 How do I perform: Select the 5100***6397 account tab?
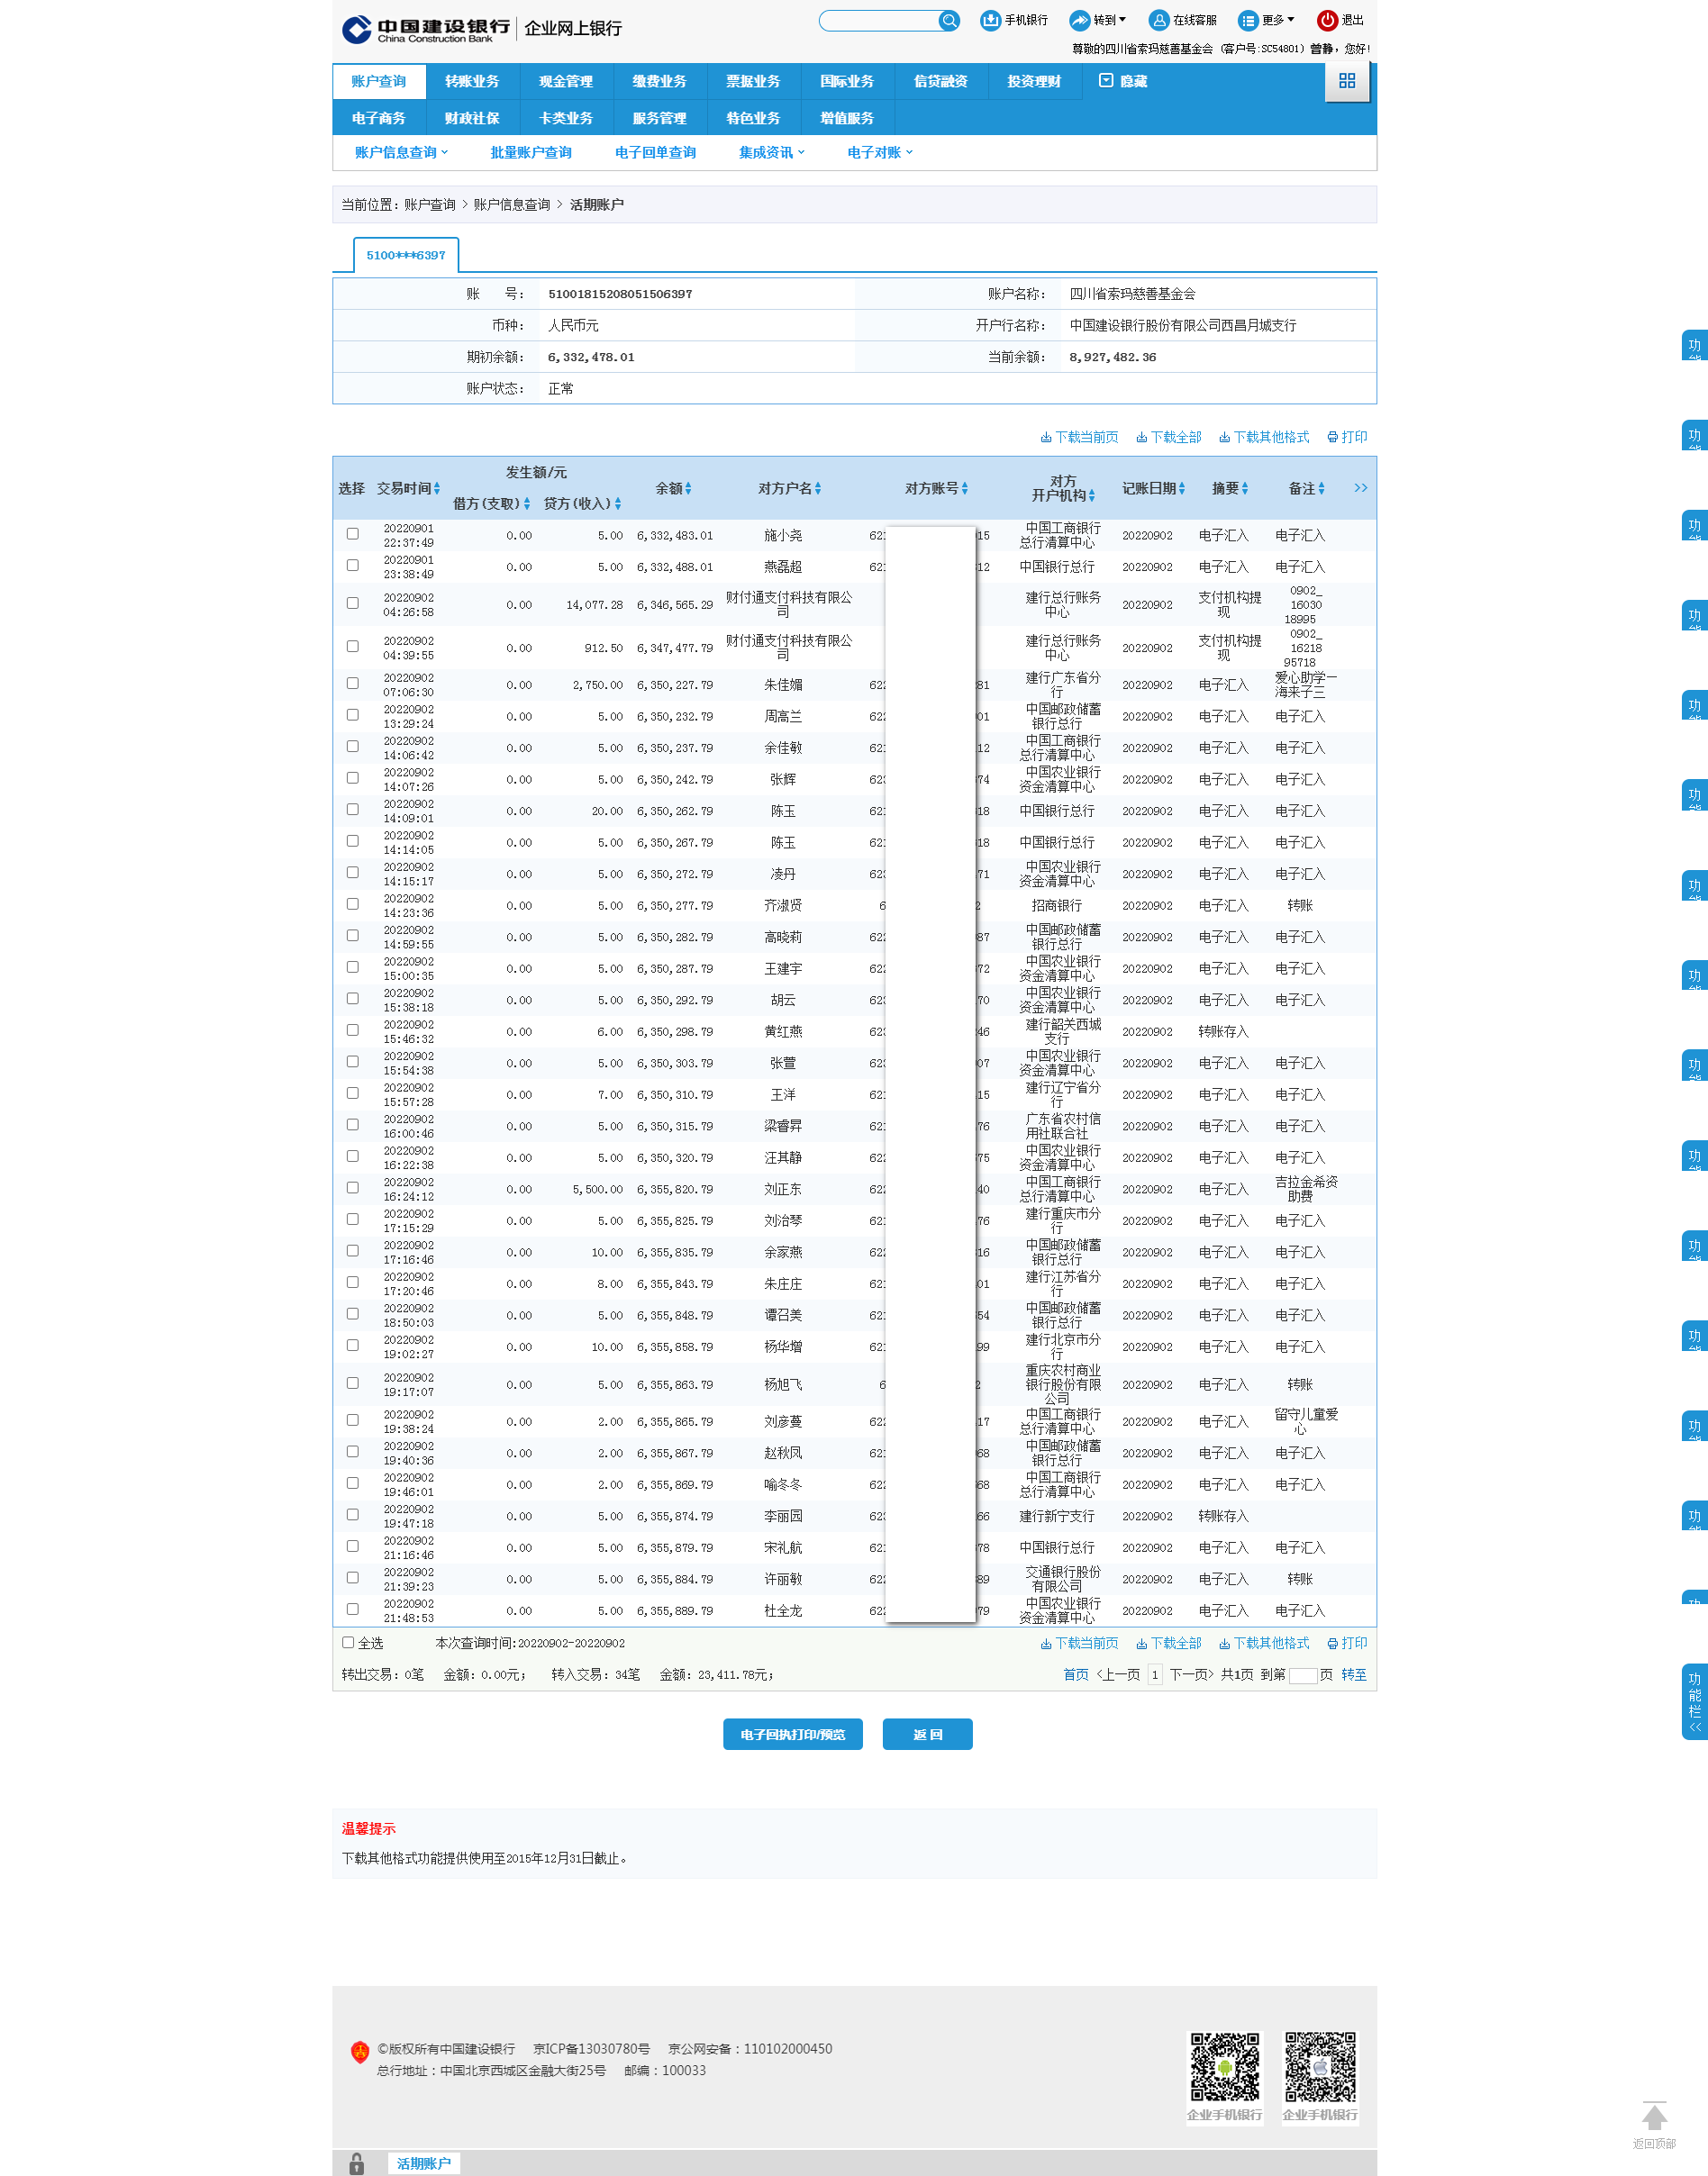point(406,255)
